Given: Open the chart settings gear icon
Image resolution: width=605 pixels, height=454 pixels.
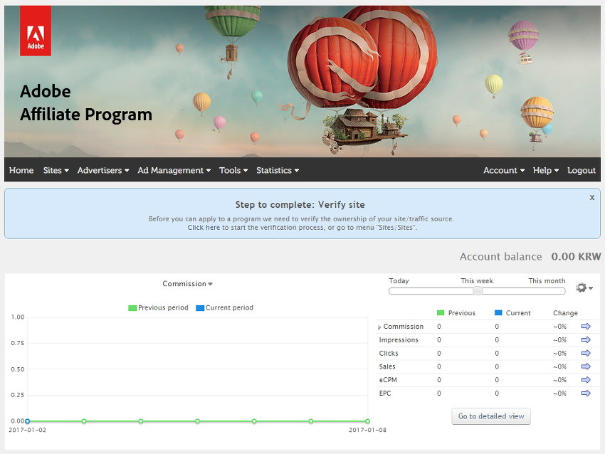Looking at the screenshot, I should tap(584, 287).
